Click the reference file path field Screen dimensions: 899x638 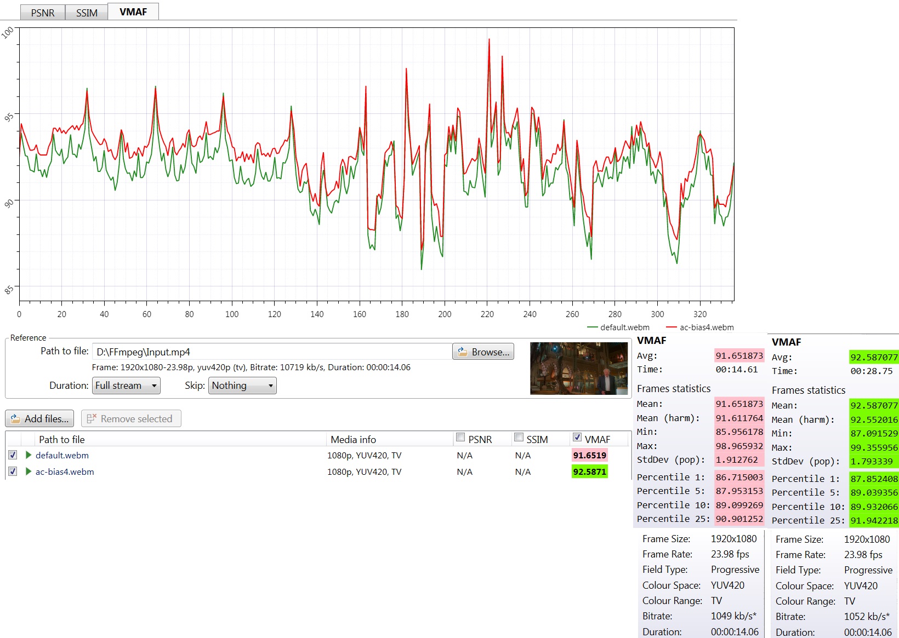271,352
